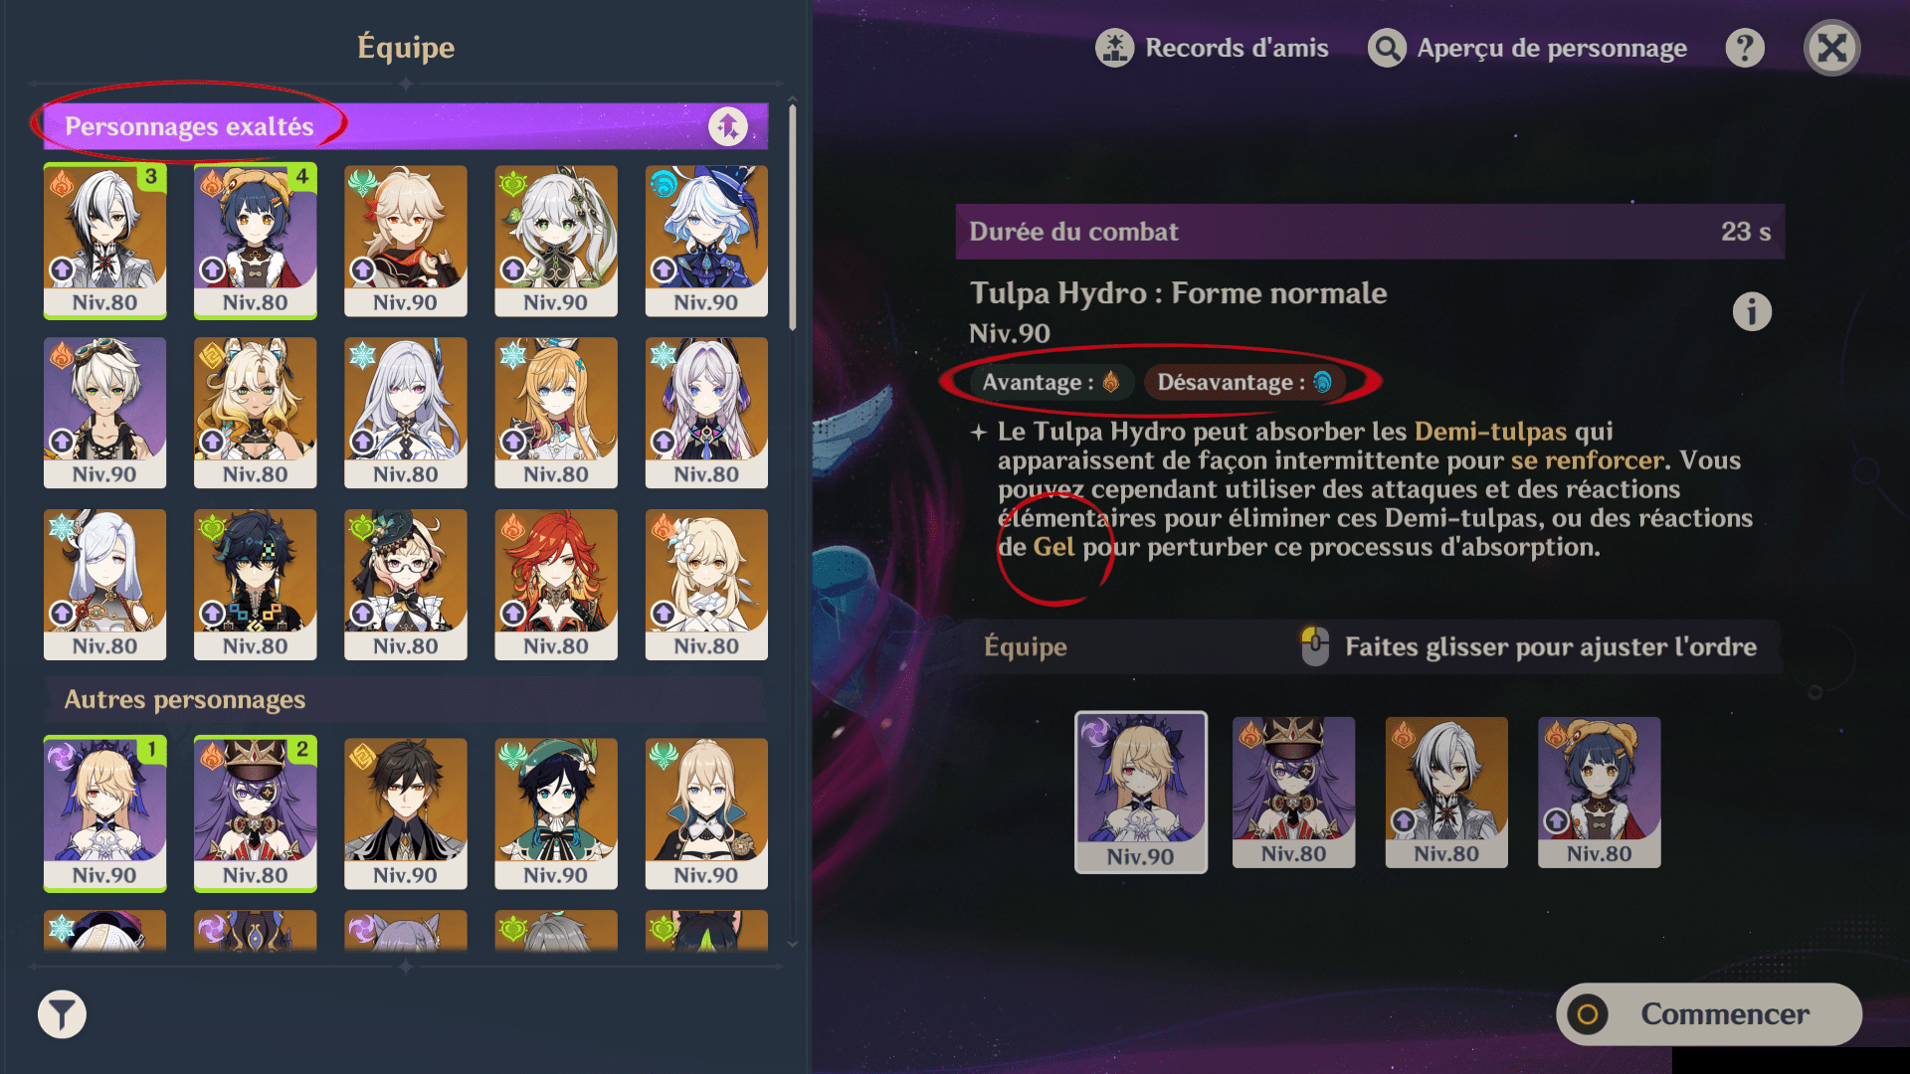Open Records d'amis
This screenshot has width=1910, height=1074.
point(1212,48)
